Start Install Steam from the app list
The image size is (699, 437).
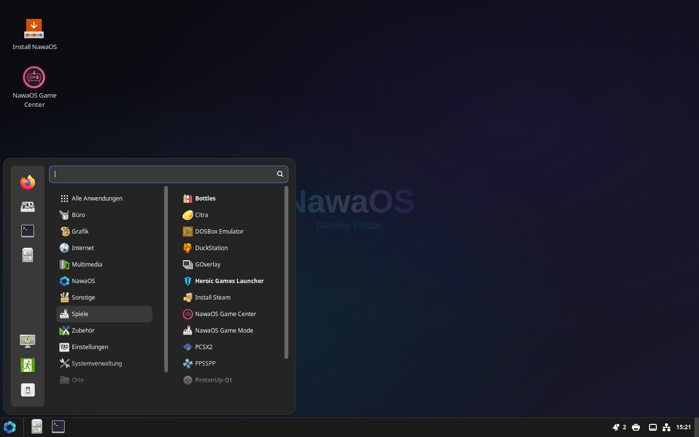tap(213, 298)
